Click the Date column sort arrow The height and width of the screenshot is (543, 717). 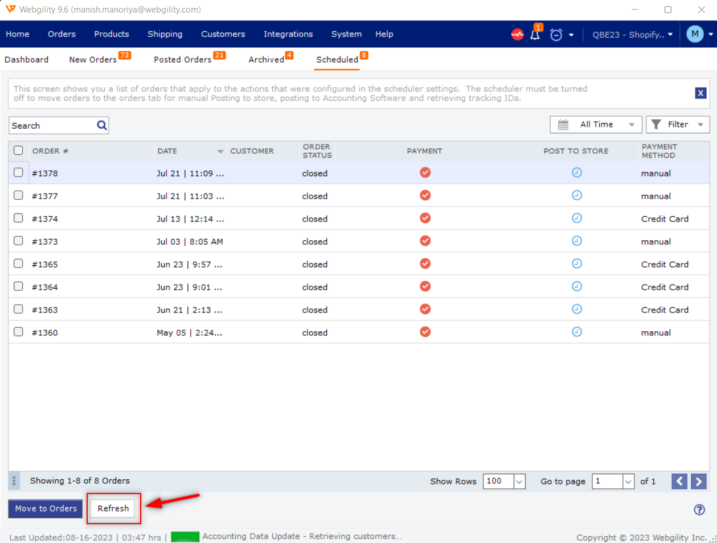pos(220,151)
